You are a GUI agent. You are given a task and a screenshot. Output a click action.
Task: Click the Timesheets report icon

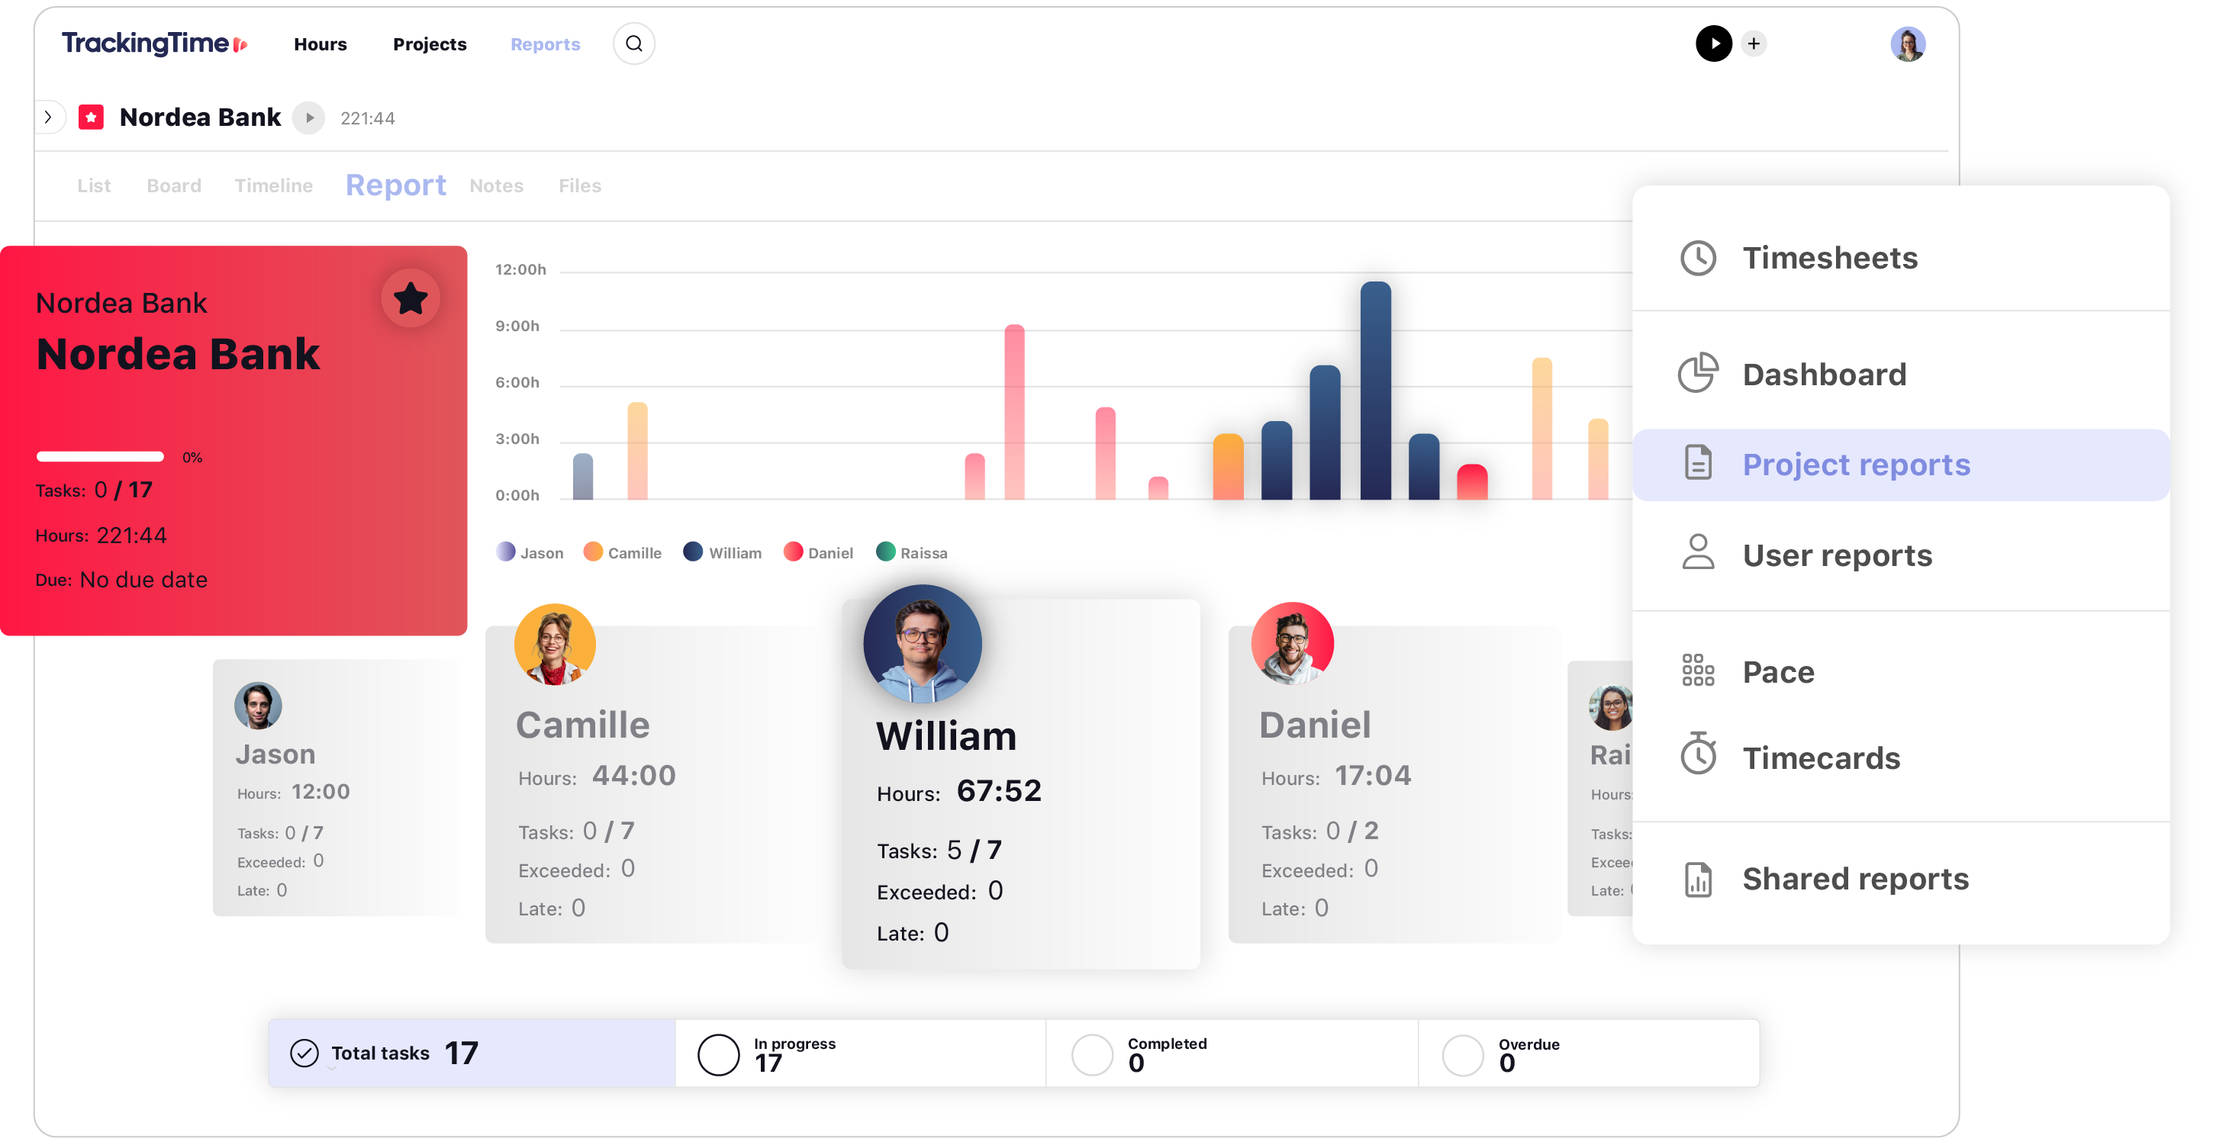click(x=1697, y=257)
